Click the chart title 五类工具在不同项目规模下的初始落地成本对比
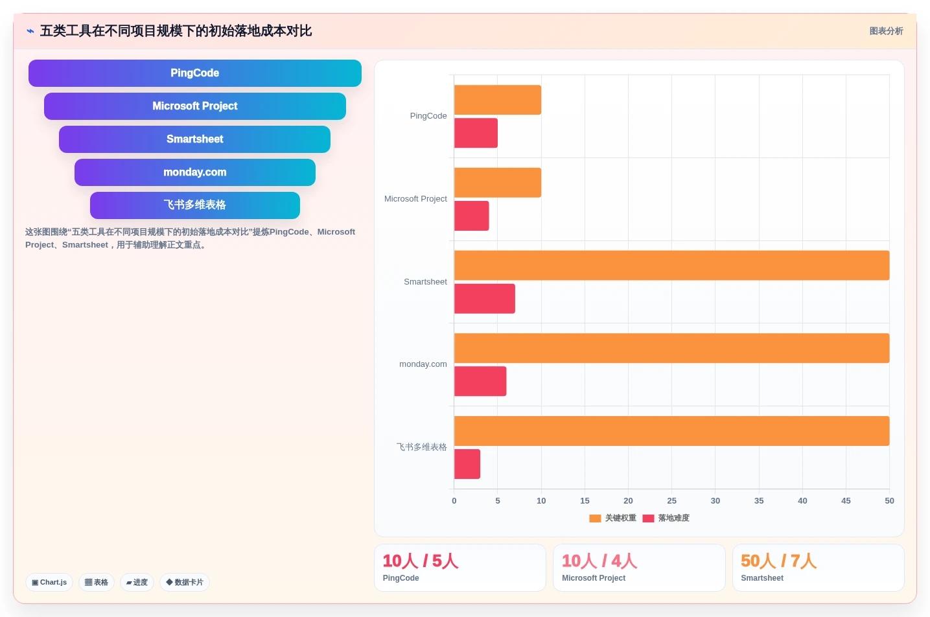Image resolution: width=930 pixels, height=617 pixels. [176, 31]
